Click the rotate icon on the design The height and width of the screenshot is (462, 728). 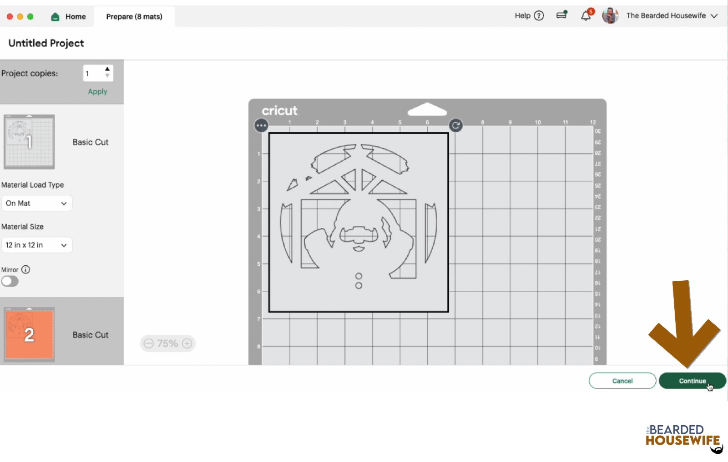click(455, 125)
